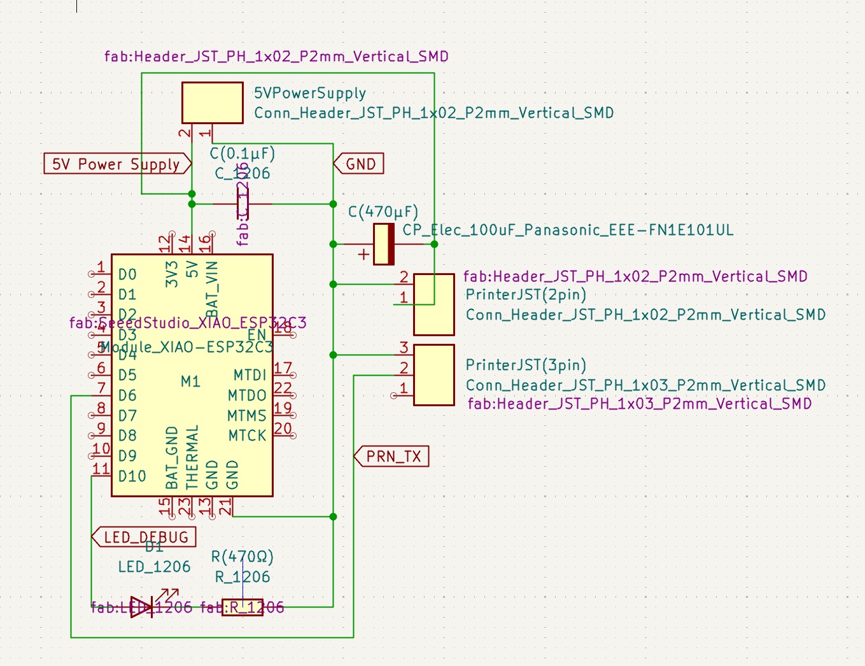Click the 470Ω resistor symbol
Image resolution: width=865 pixels, height=666 pixels.
(243, 607)
